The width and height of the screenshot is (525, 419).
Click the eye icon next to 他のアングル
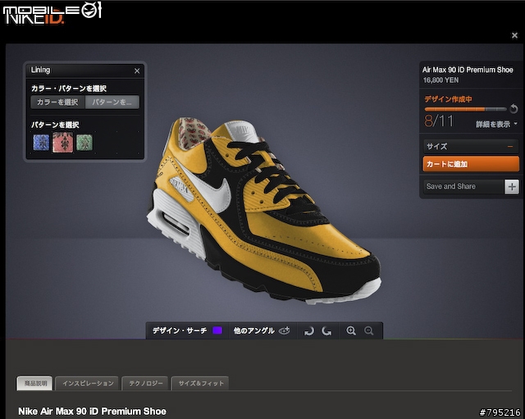(285, 330)
